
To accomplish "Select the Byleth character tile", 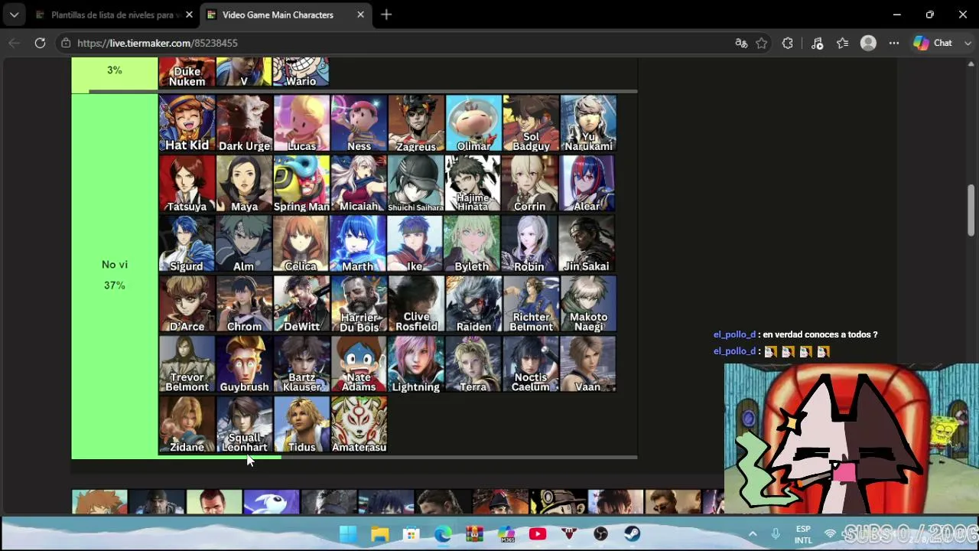I will pyautogui.click(x=473, y=243).
